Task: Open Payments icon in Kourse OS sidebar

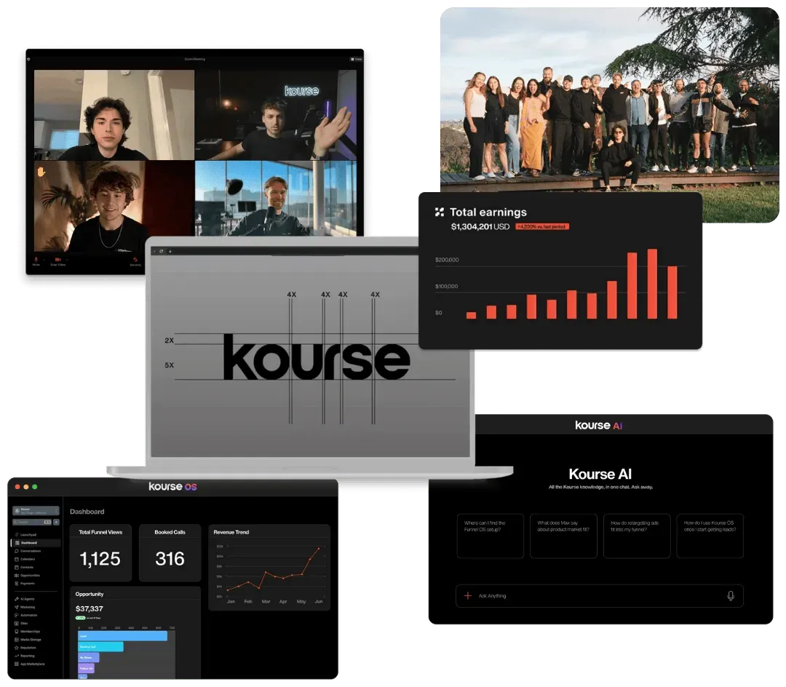Action: [17, 583]
